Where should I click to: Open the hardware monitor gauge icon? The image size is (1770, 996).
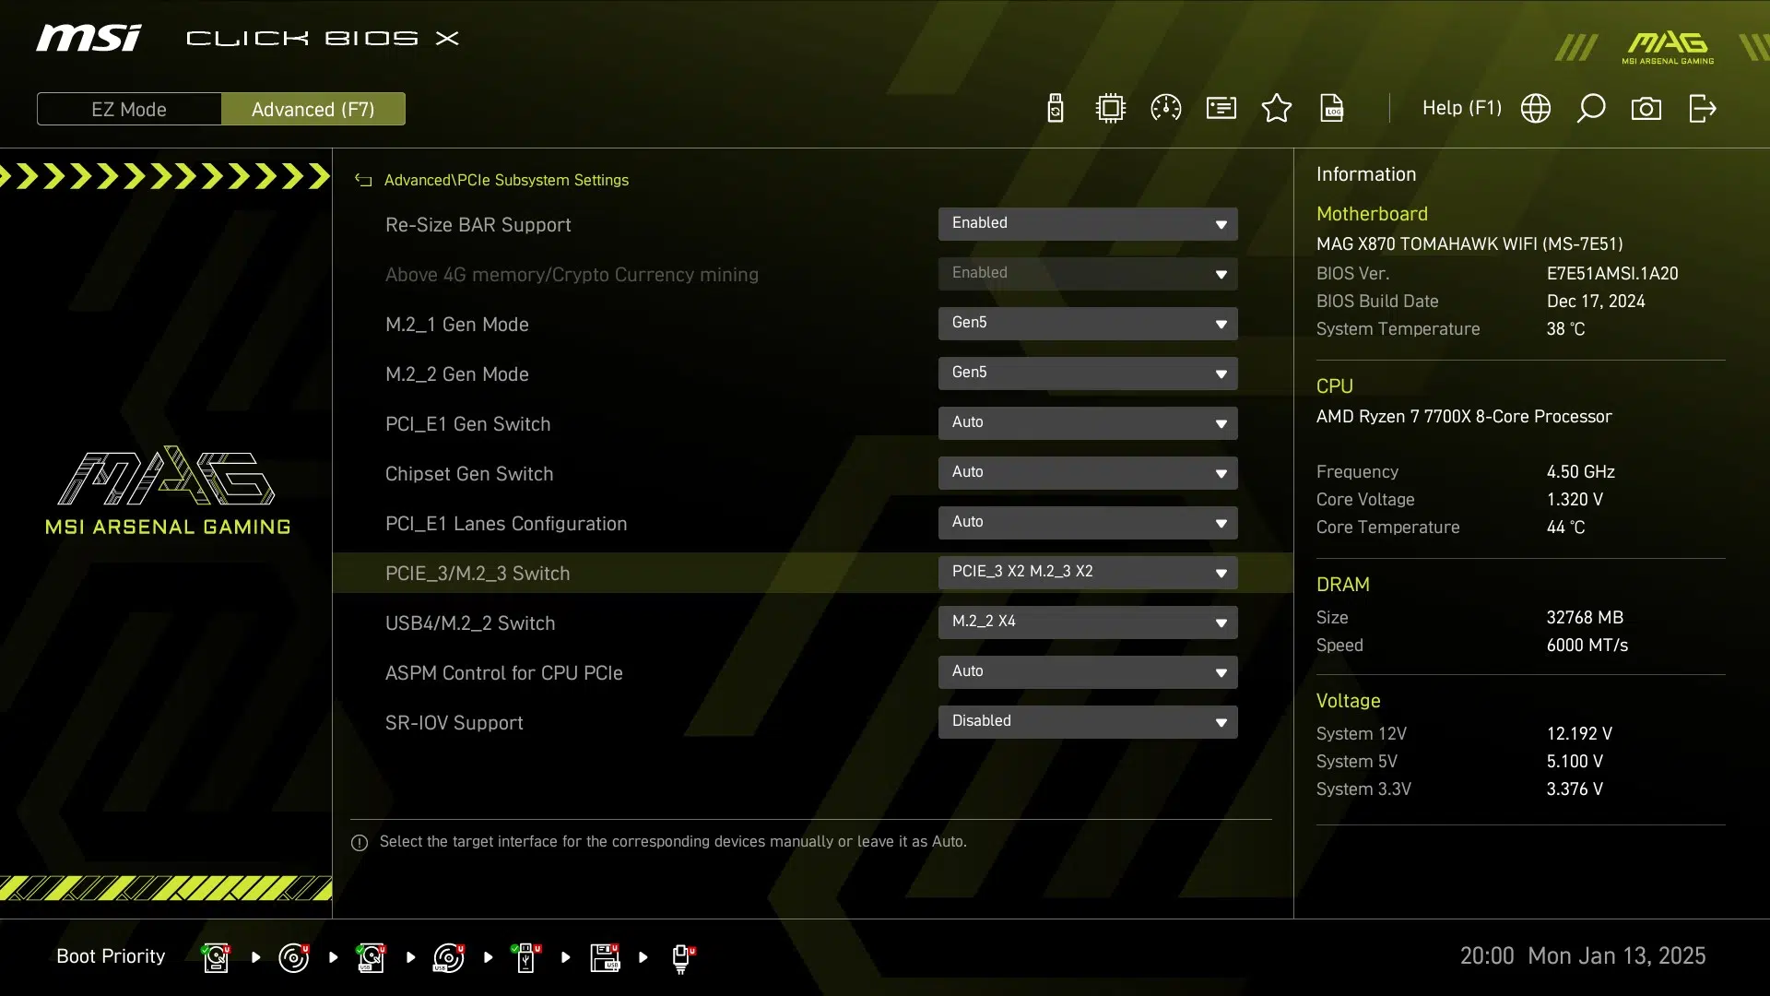(x=1166, y=109)
